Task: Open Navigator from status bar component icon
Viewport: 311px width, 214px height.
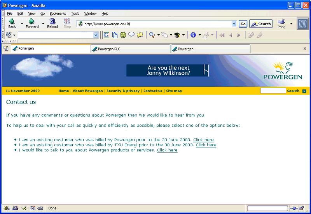Action: point(6,208)
